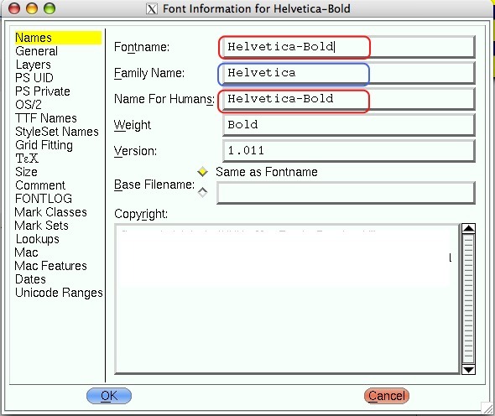Screen dimensions: 495x416
Task: Click into the Family Name field
Action: pos(348,73)
